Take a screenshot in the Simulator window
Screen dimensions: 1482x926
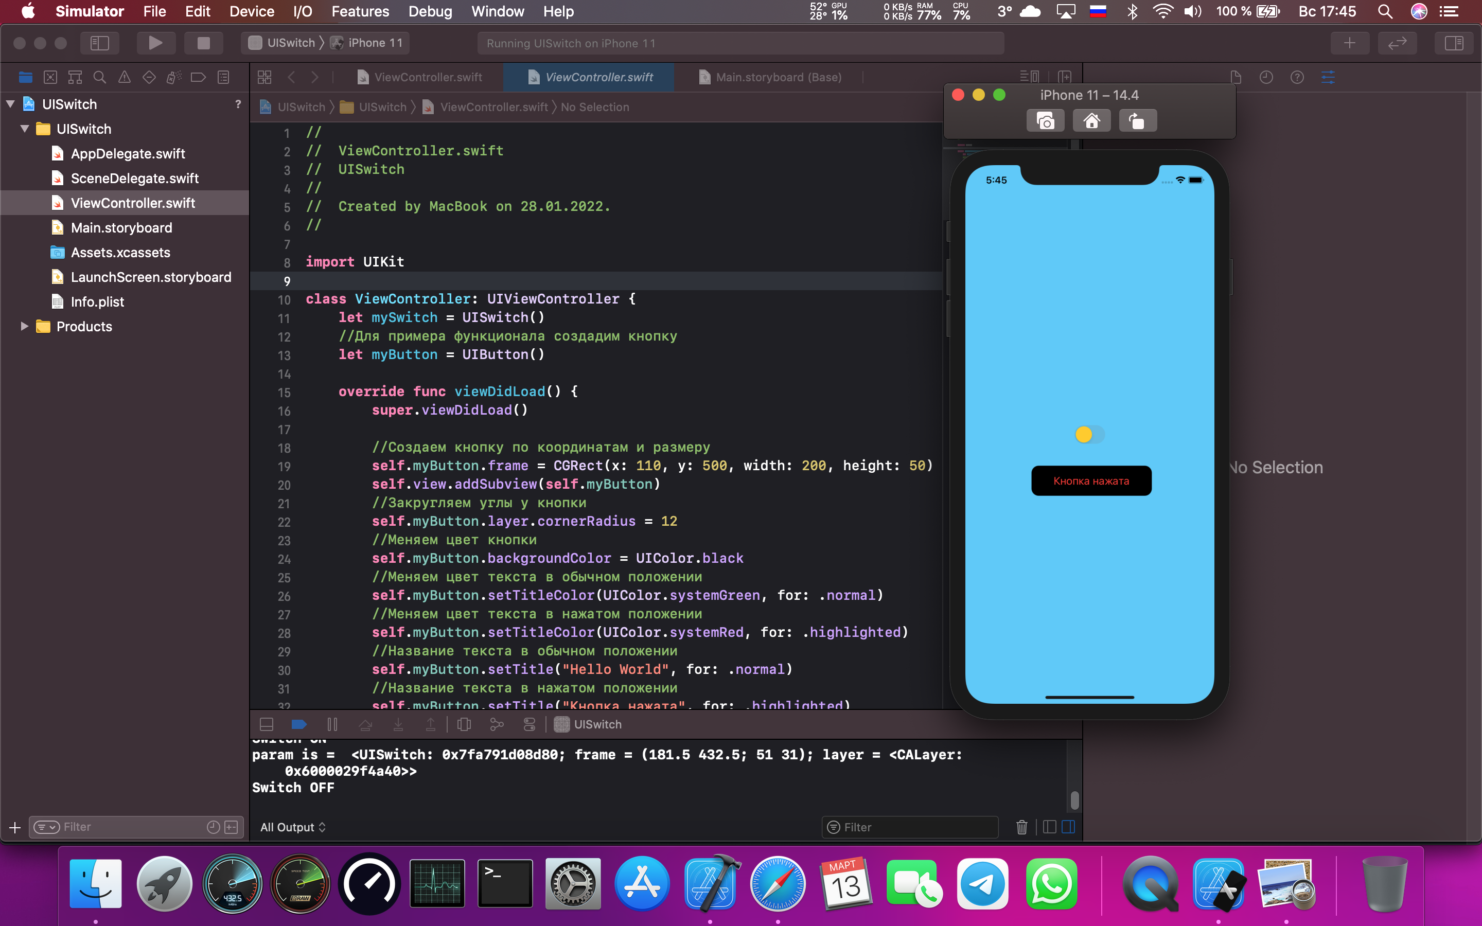click(x=1045, y=120)
